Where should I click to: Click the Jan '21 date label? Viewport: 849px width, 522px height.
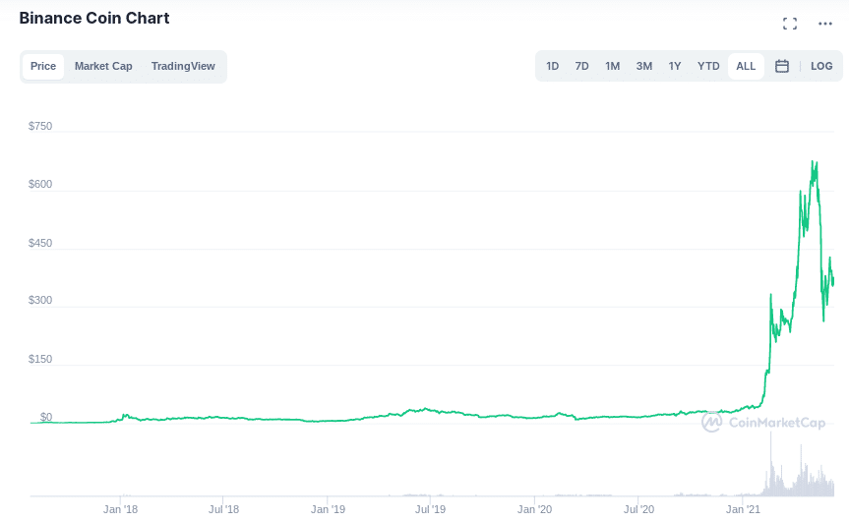pyautogui.click(x=743, y=509)
